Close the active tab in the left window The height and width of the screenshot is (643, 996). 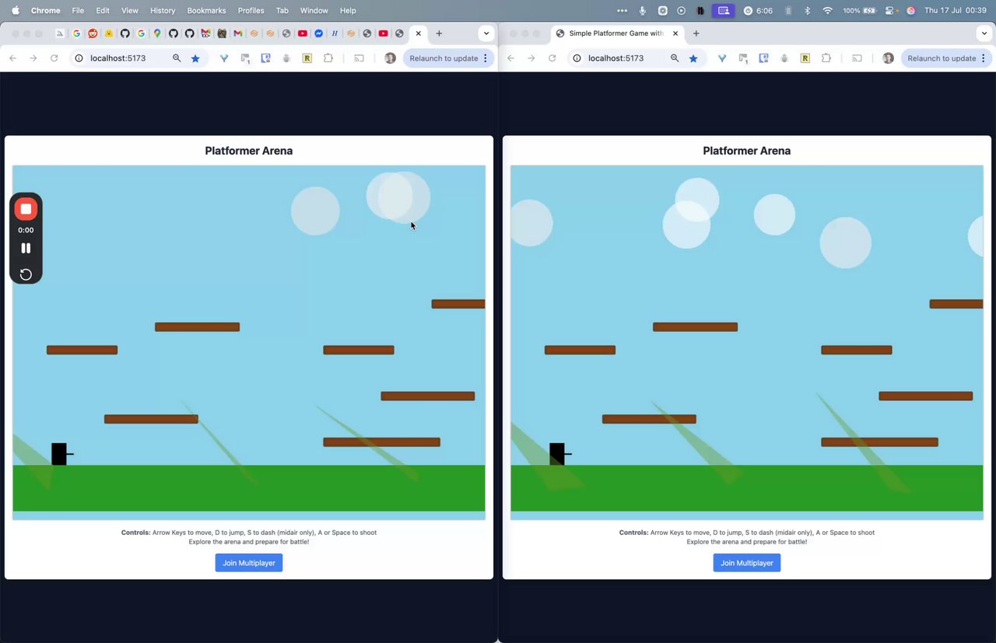tap(419, 33)
